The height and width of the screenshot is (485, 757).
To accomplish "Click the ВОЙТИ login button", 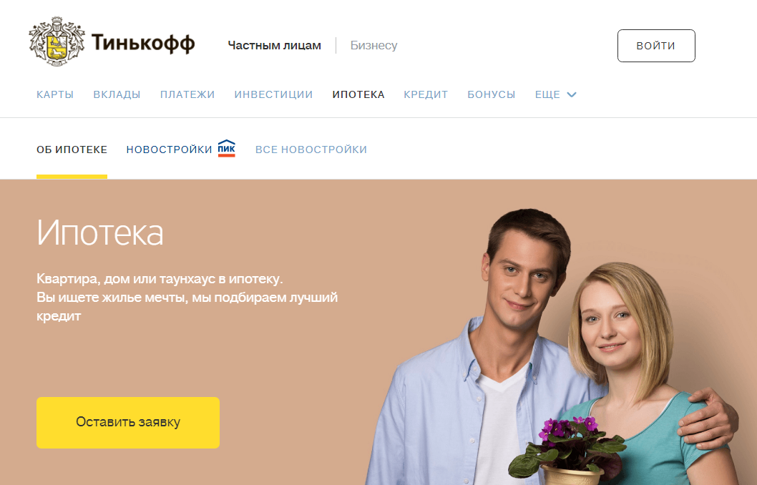I will click(x=656, y=46).
